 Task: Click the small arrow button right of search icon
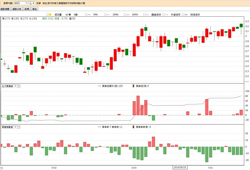coord(34,3)
